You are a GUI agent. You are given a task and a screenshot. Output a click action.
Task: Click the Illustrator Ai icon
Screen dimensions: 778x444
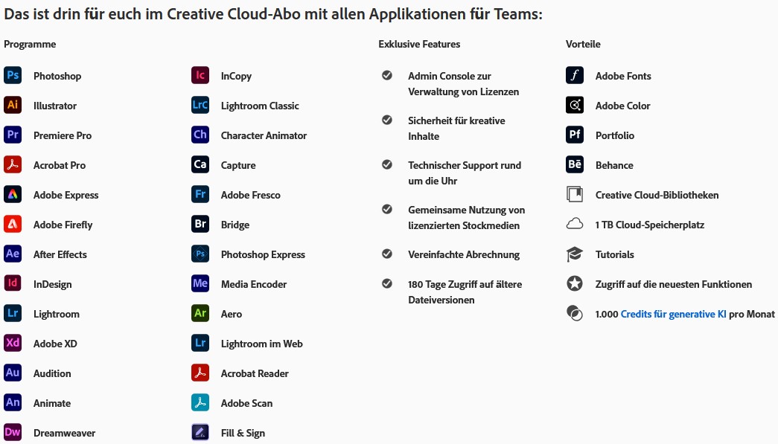13,105
